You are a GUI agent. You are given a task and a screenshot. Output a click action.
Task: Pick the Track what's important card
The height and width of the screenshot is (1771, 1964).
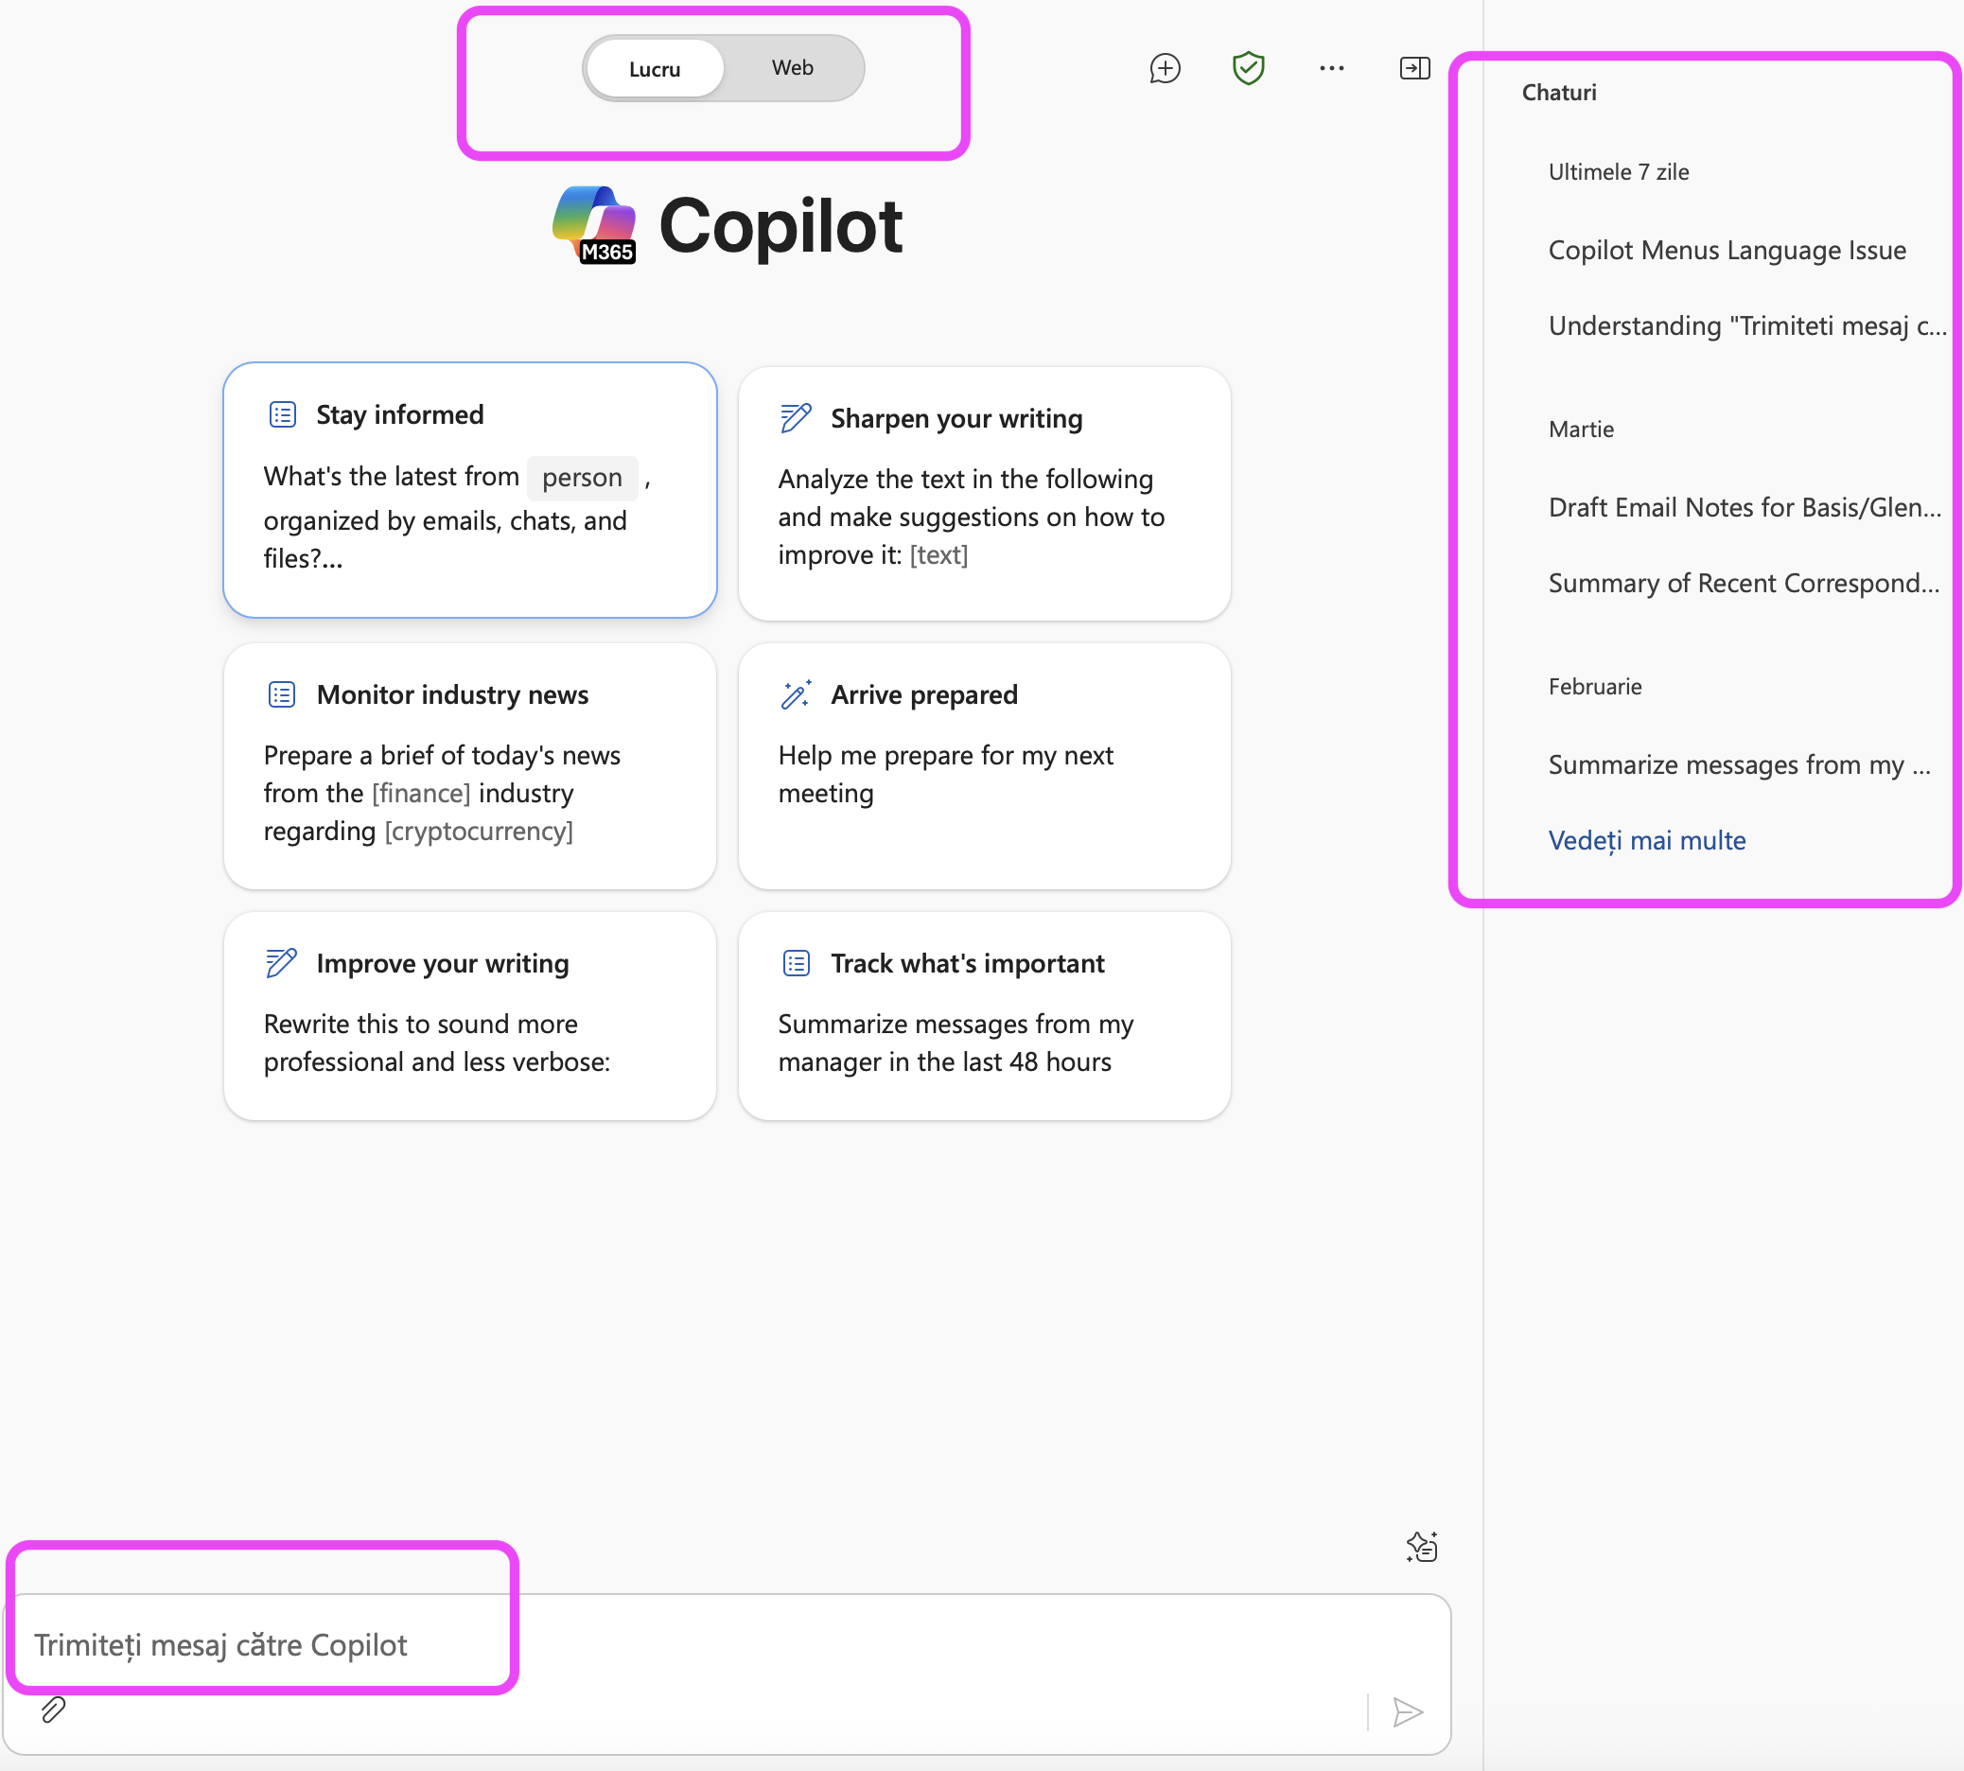pos(984,1016)
